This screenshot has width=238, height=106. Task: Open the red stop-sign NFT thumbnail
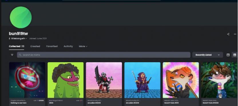pyautogui.click(x=27, y=80)
